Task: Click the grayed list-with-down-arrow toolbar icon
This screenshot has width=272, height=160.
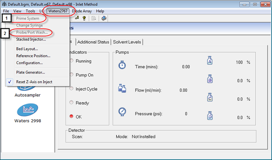Action: coord(94,18)
